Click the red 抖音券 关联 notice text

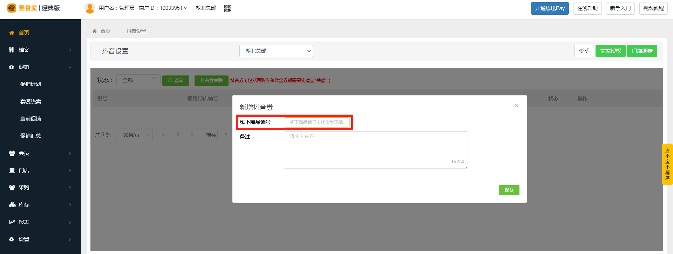coord(280,80)
